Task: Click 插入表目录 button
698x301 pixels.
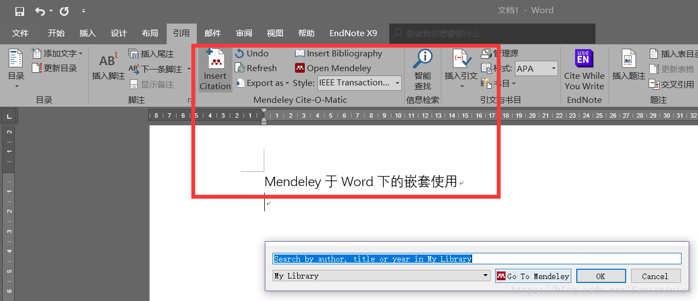Action: click(673, 54)
